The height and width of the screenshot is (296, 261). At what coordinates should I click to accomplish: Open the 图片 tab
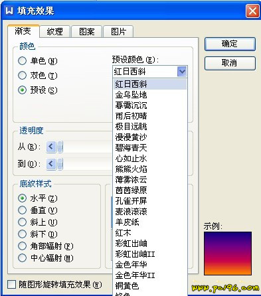coord(118,32)
